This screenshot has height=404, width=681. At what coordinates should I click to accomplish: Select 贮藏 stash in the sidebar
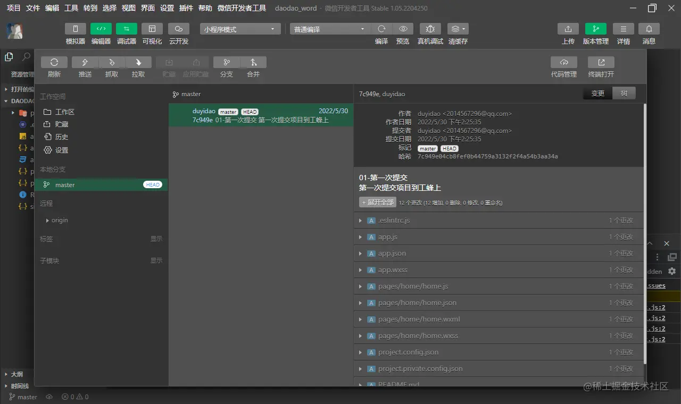click(101, 124)
